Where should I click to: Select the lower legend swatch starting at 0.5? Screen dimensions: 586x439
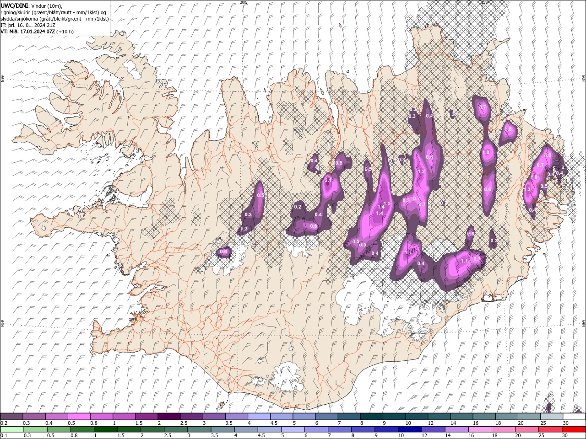(x=59, y=429)
